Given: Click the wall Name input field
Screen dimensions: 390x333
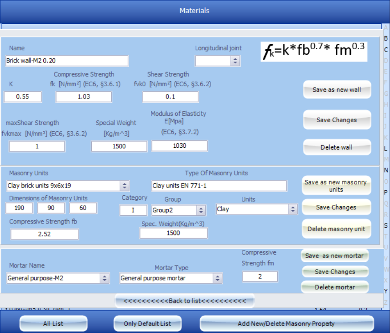Looking at the screenshot, I should 67,61.
